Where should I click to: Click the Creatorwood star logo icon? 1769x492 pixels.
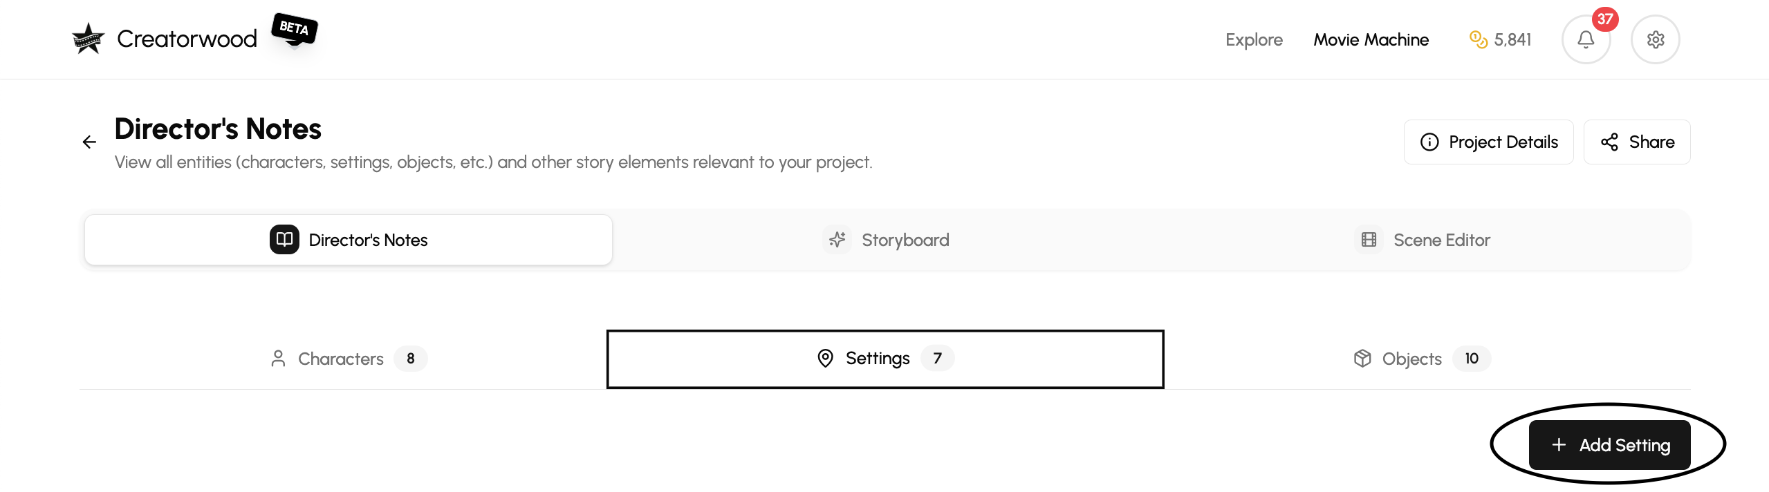coord(88,39)
